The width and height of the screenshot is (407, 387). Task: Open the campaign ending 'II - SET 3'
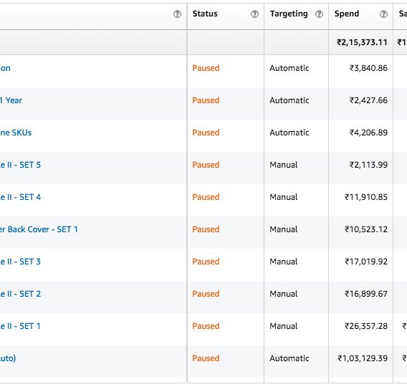pyautogui.click(x=20, y=262)
